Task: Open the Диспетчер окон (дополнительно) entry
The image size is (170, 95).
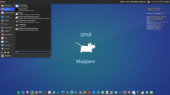Action: pos(33,18)
